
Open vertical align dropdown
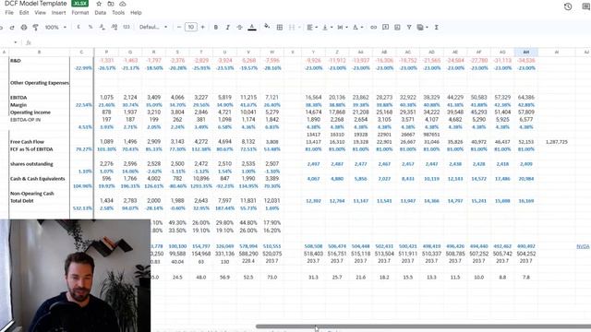[327, 27]
